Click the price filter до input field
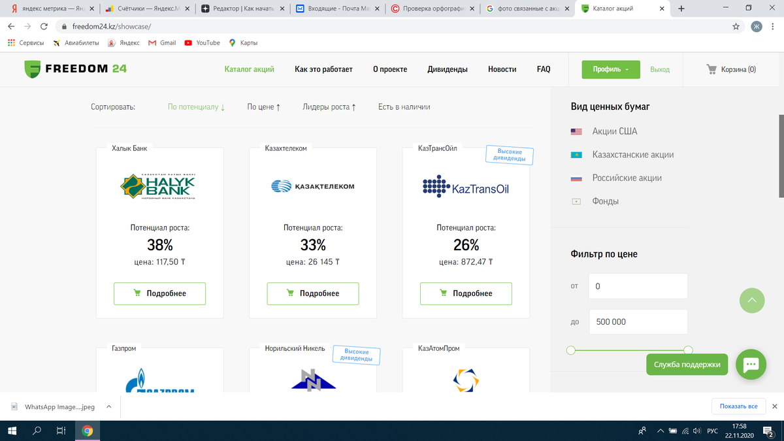This screenshot has width=784, height=441. coord(638,322)
